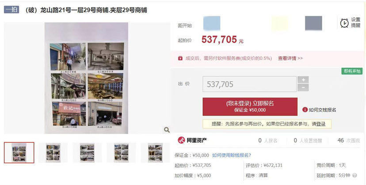Click the green 即将开始 status tag
This screenshot has width=366, height=185.
click(352, 71)
